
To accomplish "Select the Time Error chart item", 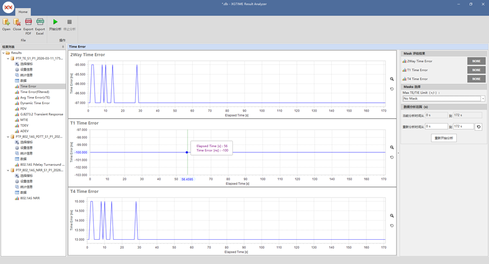I will click(x=28, y=86).
